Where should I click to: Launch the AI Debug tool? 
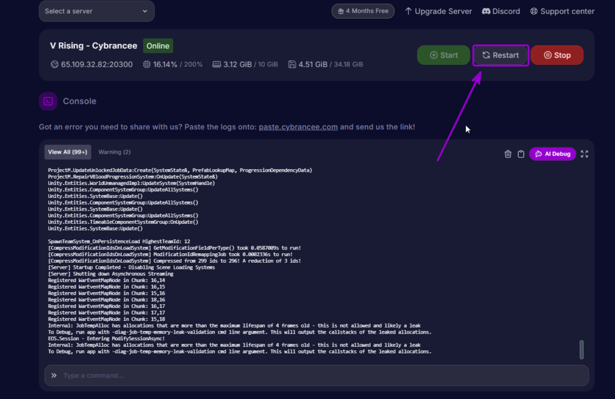tap(553, 154)
